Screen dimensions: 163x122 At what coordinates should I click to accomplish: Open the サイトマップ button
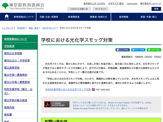click(101, 9)
